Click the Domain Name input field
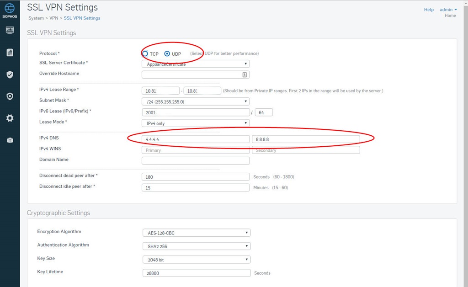 [x=196, y=161]
